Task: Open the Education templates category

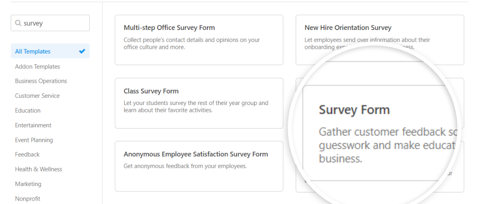Action: coord(27,111)
